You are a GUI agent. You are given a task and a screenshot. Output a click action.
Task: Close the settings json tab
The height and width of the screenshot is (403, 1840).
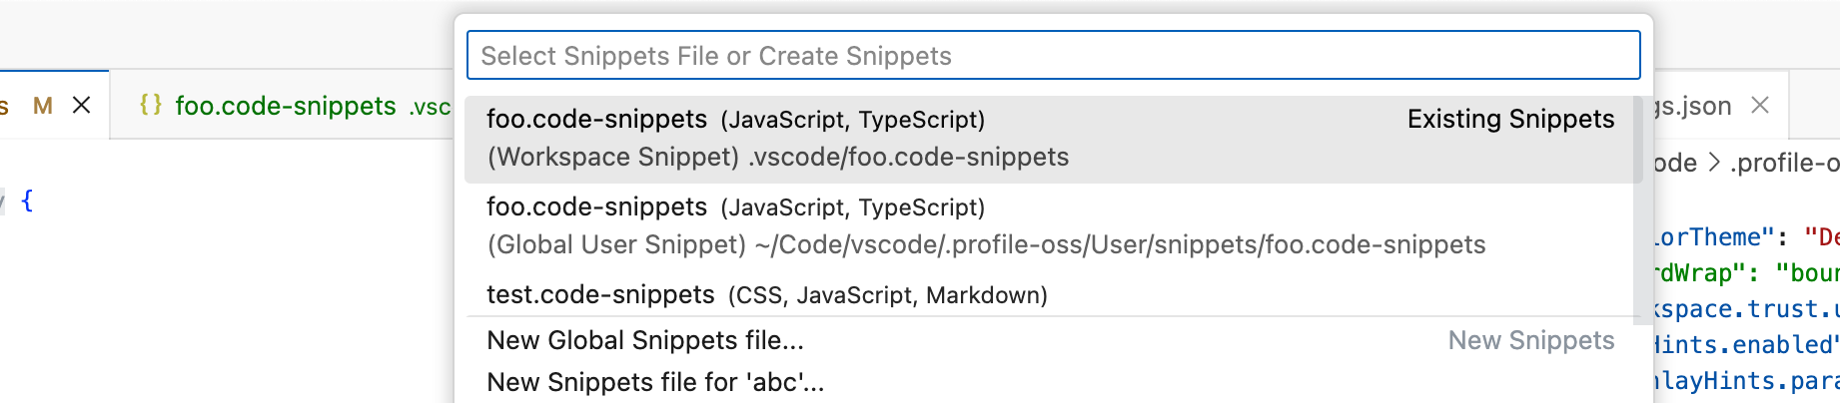pos(1760,105)
